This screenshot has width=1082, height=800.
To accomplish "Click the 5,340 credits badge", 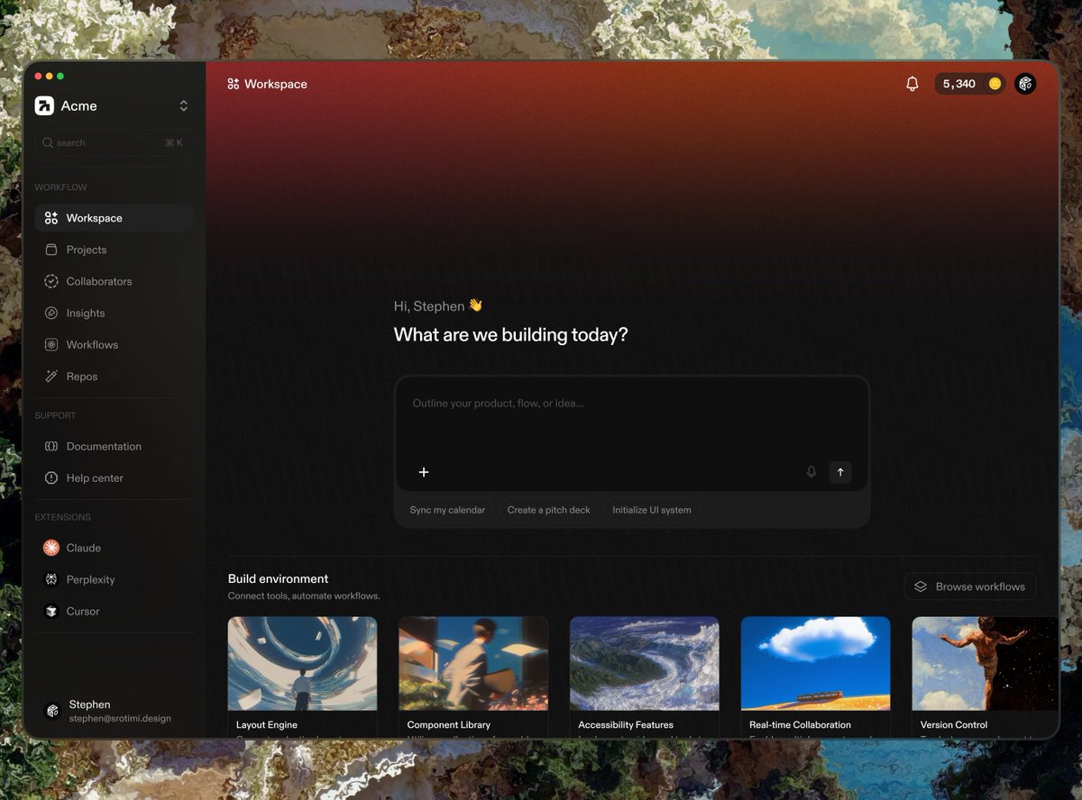I will point(969,84).
